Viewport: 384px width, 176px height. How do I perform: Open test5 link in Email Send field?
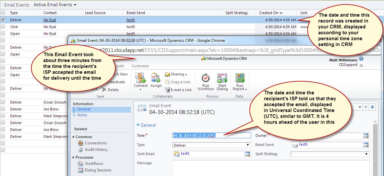click(x=303, y=145)
